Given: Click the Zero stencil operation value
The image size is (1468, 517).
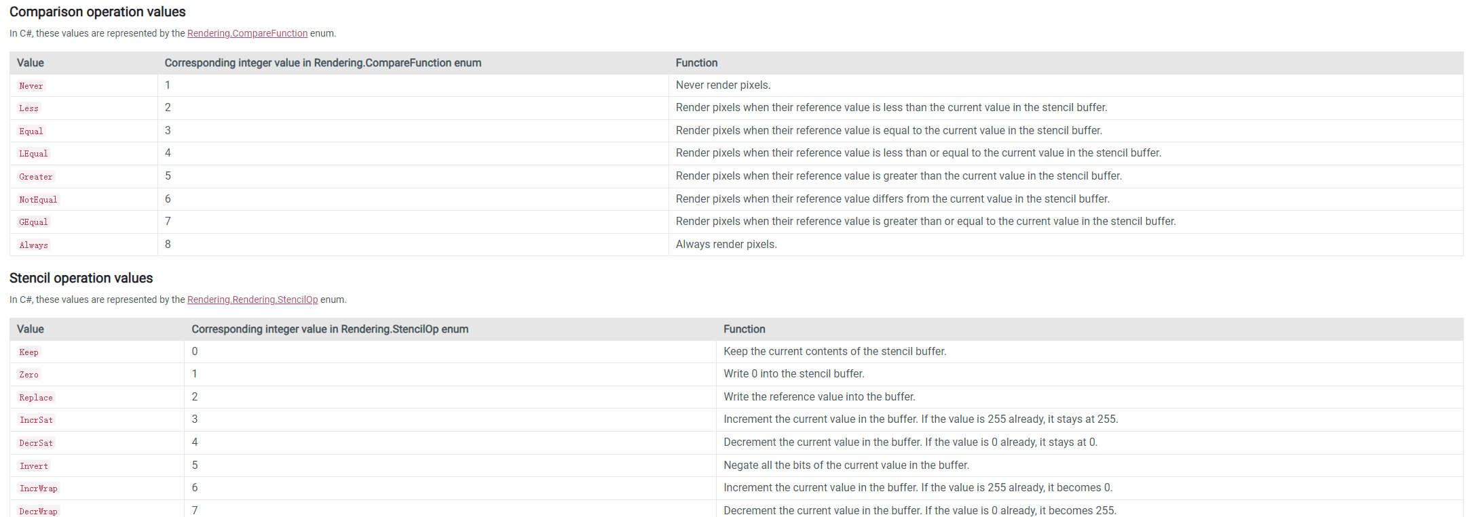Looking at the screenshot, I should (x=29, y=375).
